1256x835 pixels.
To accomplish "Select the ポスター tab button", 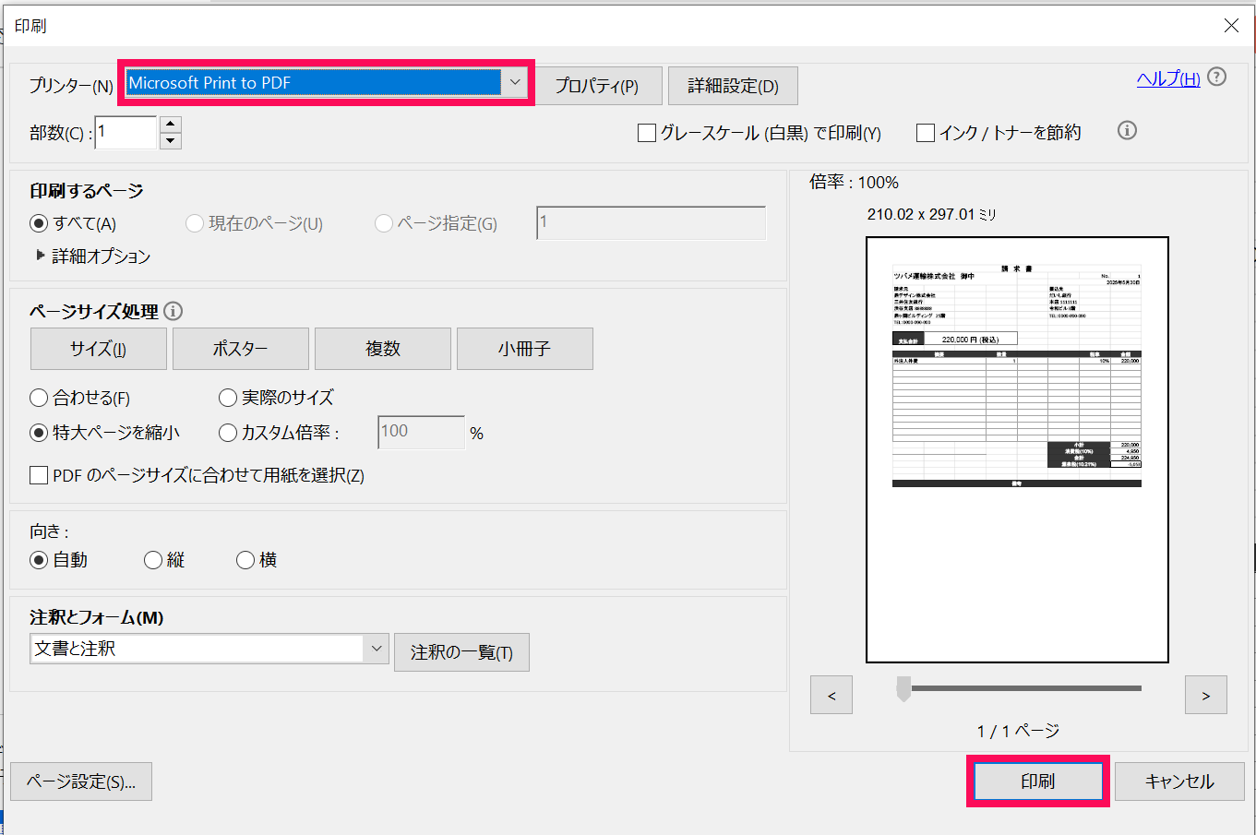I will click(241, 349).
